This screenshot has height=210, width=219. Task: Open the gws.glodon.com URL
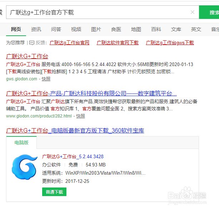tap(21, 79)
